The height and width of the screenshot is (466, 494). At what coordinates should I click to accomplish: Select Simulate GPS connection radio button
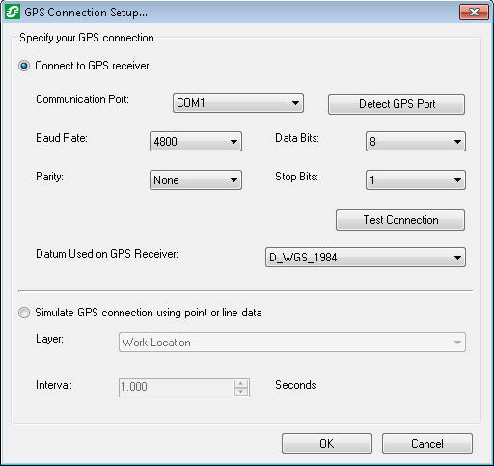coord(24,313)
